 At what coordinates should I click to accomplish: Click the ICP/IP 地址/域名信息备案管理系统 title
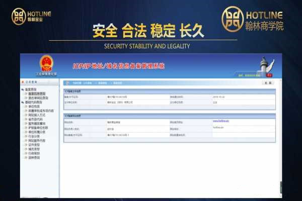tap(119, 66)
